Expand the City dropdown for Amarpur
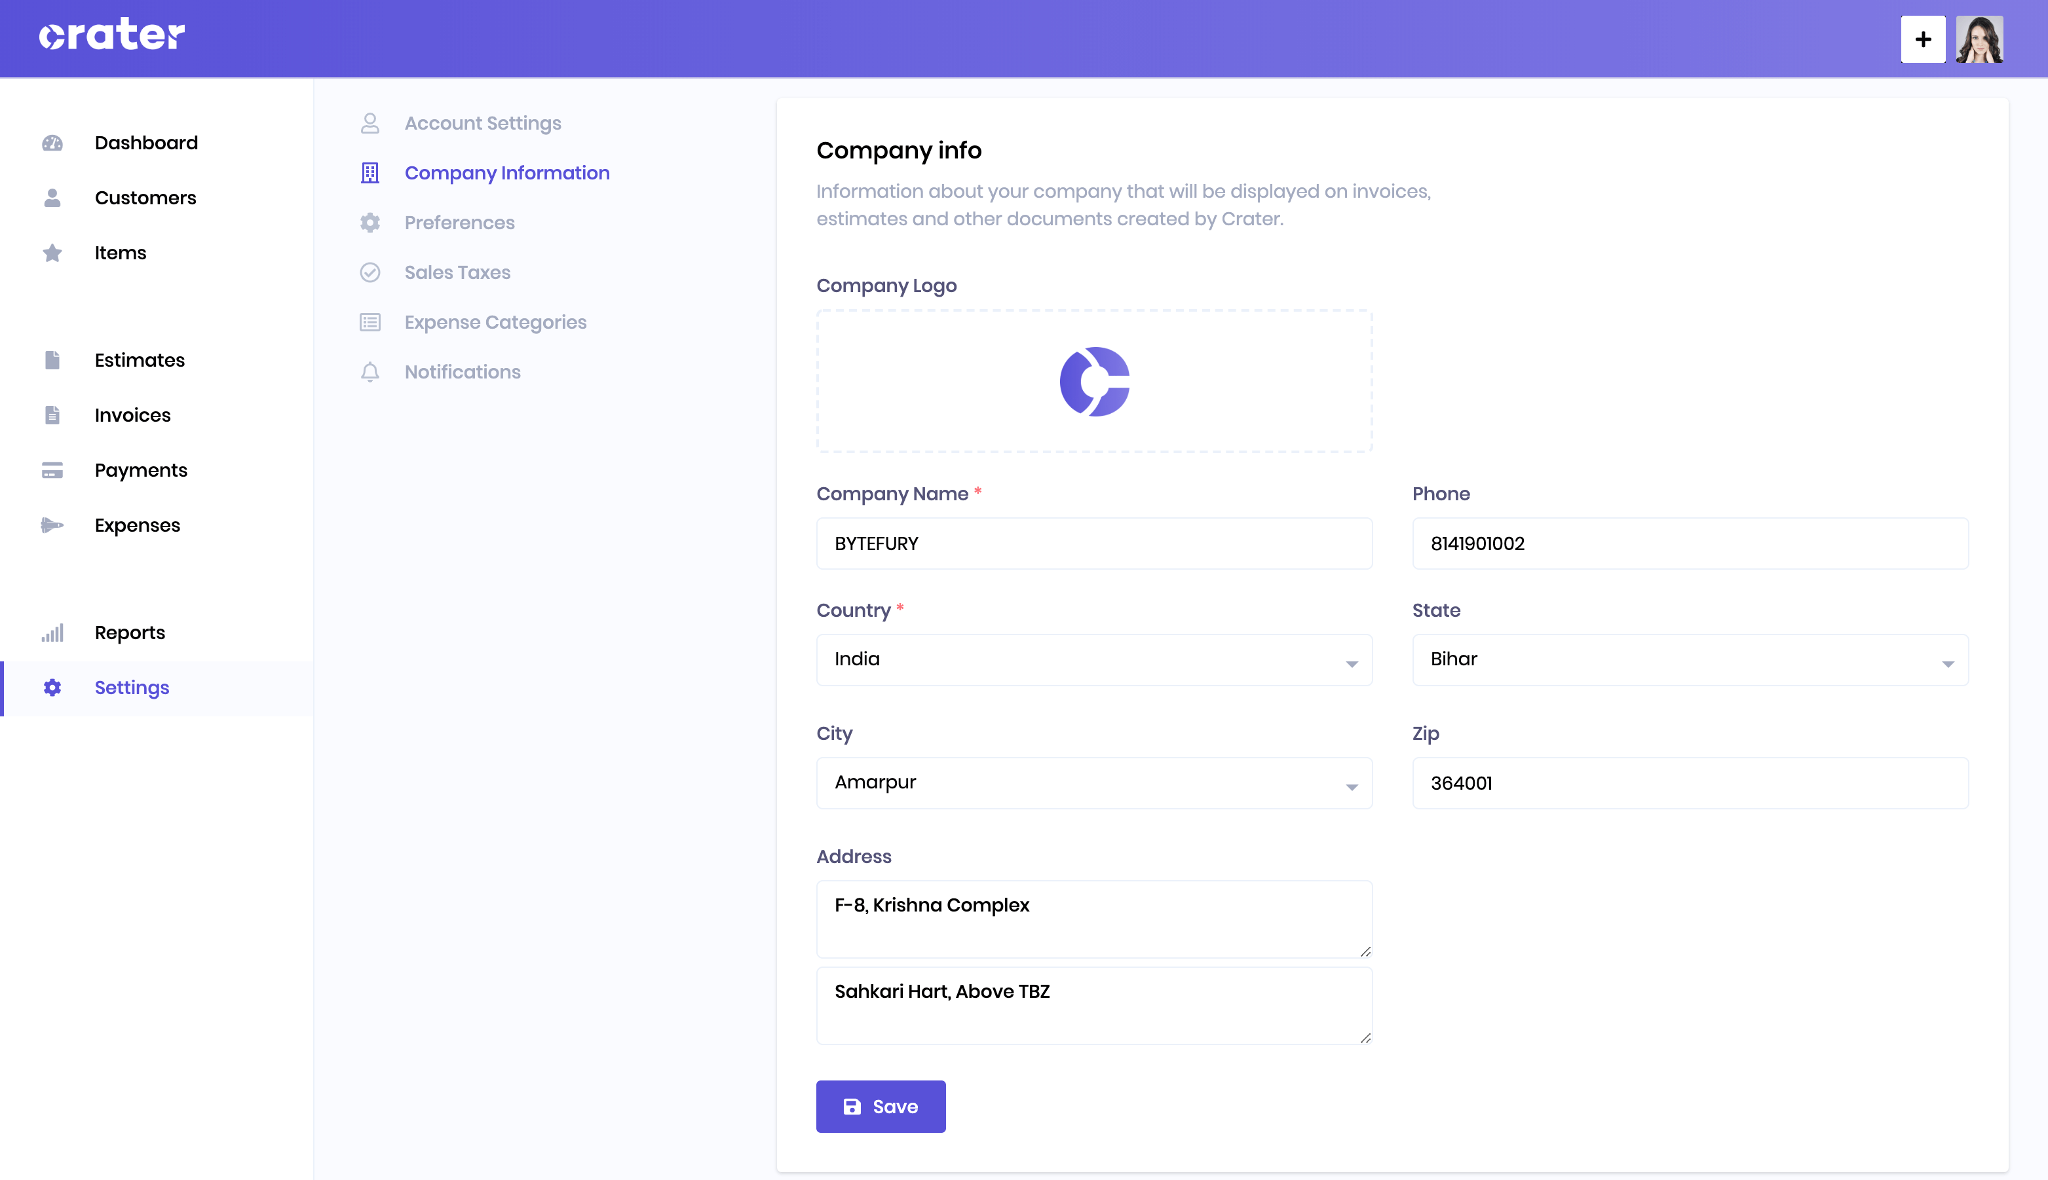2048x1180 pixels. coord(1350,782)
